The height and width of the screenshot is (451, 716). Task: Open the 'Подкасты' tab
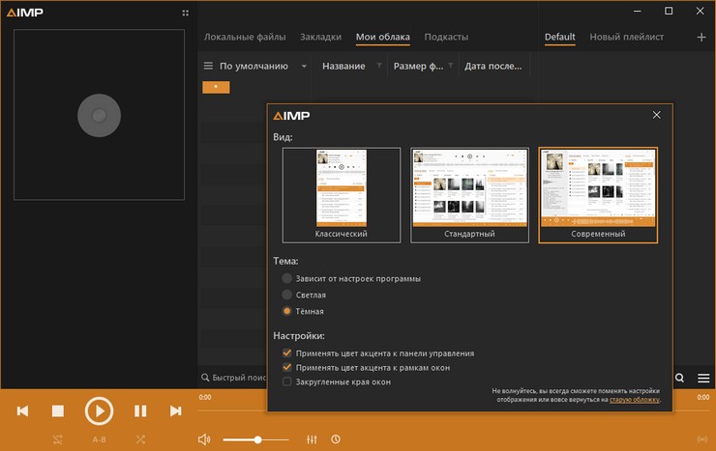446,38
